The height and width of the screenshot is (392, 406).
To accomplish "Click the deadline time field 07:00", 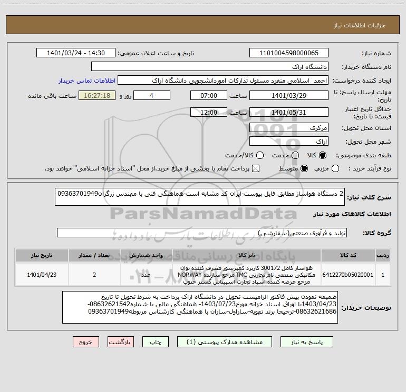I will tap(209, 95).
